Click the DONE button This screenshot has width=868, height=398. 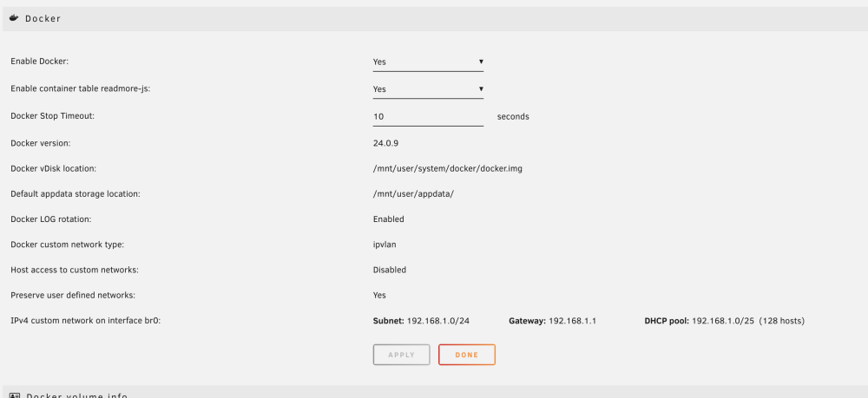coord(467,355)
